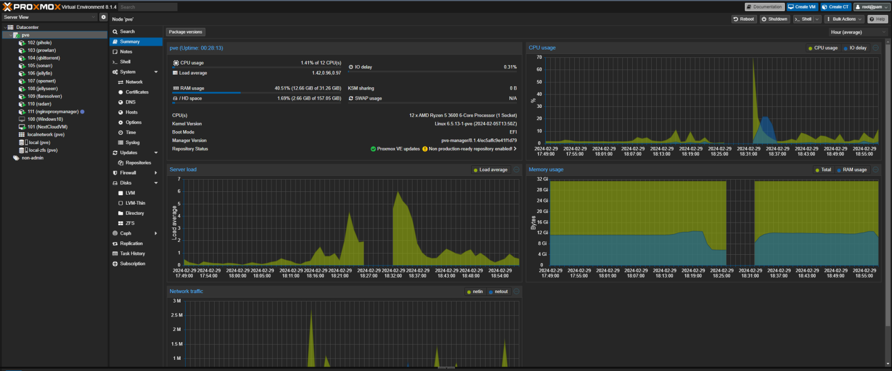
Task: Open local (pve) storage
Action: click(40, 142)
